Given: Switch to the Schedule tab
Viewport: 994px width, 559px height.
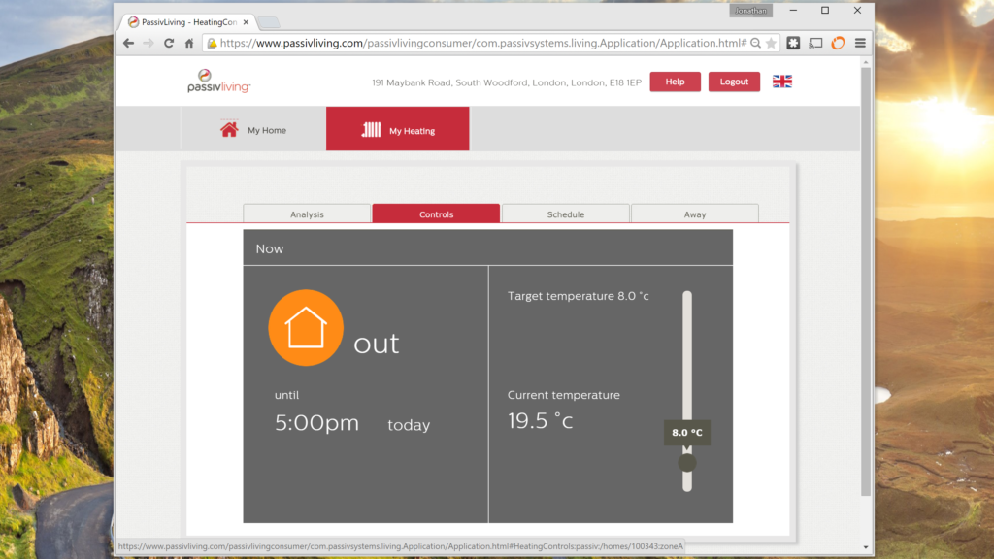Looking at the screenshot, I should coord(566,213).
